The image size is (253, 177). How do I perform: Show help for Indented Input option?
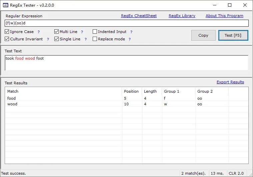point(131,32)
